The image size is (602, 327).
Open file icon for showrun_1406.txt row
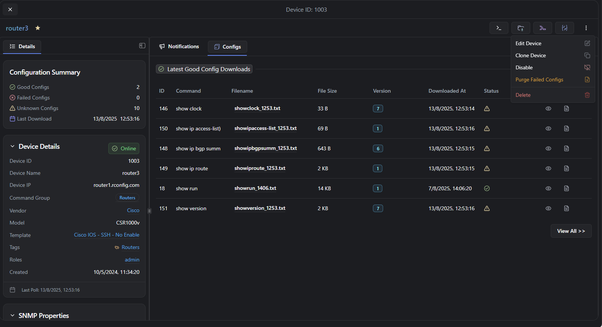(566, 188)
